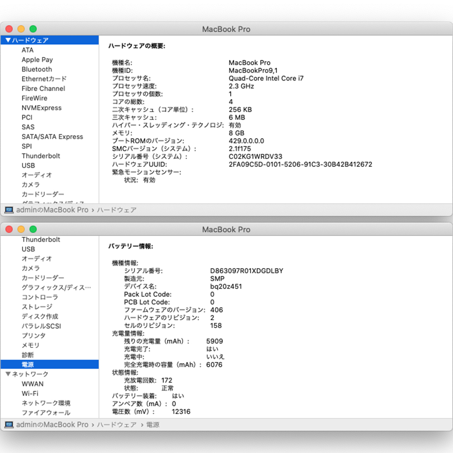Open the プリンタ information section

34,336
